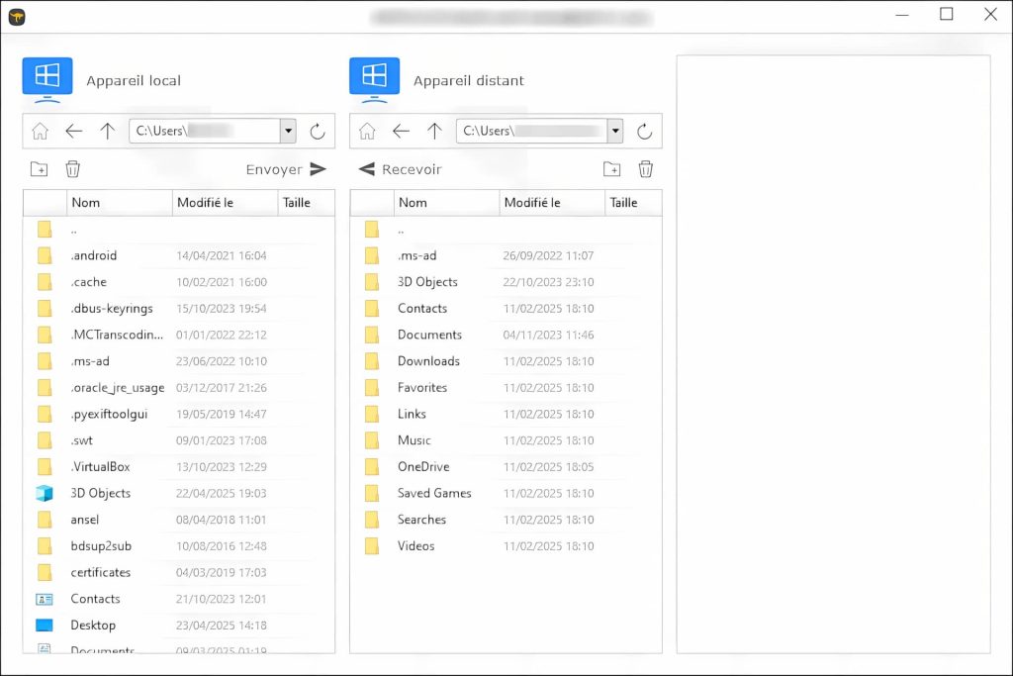1013x676 pixels.
Task: Click the back arrow in the local panel
Action: pos(72,130)
